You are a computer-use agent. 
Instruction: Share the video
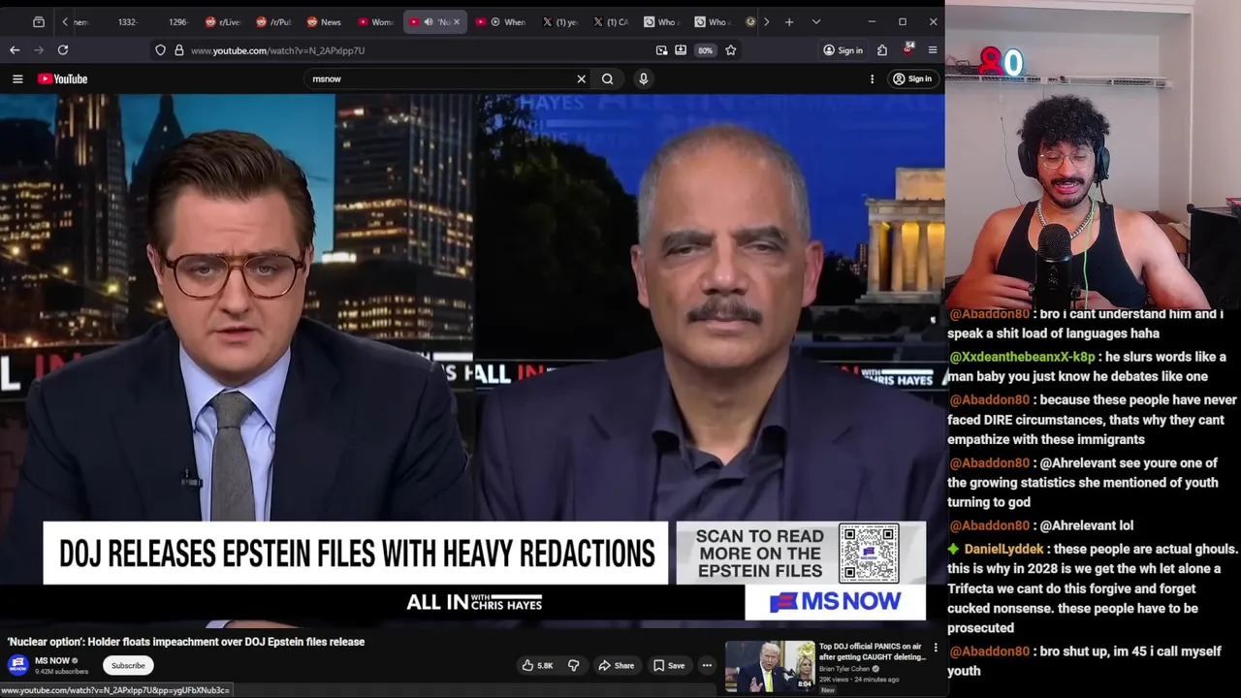[616, 665]
